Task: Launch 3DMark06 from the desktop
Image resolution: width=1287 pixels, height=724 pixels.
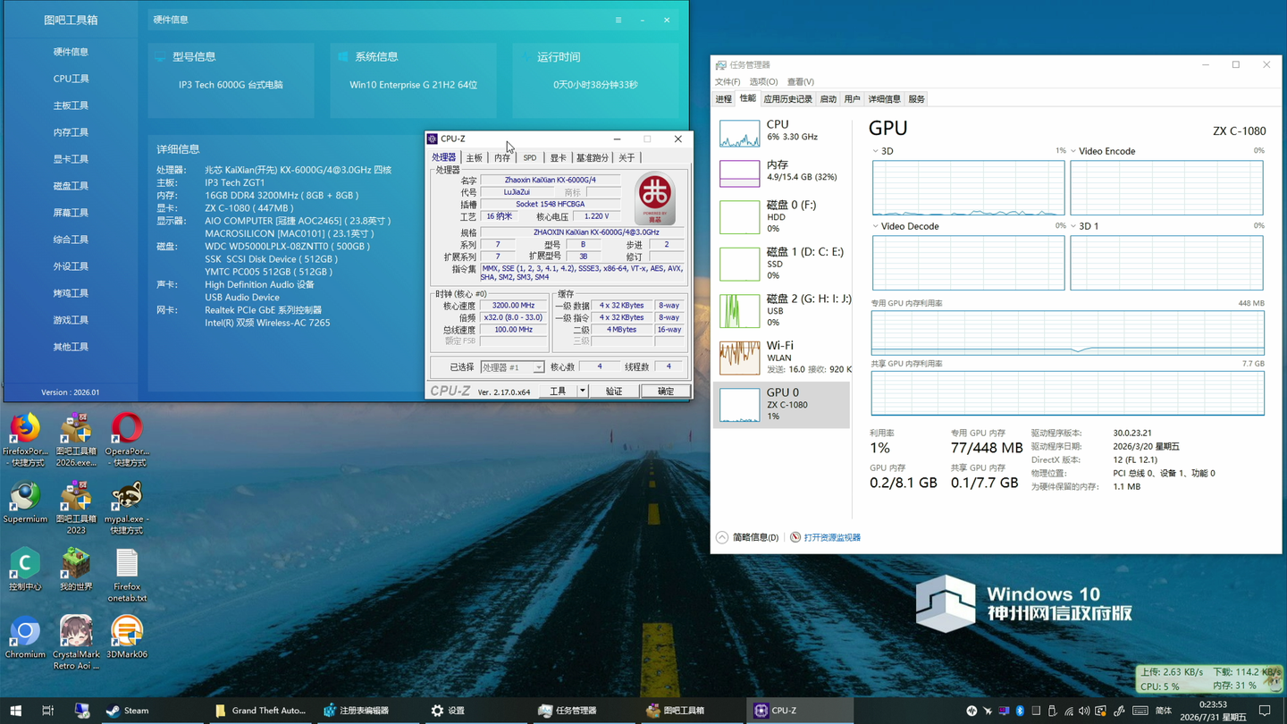Action: tap(127, 638)
